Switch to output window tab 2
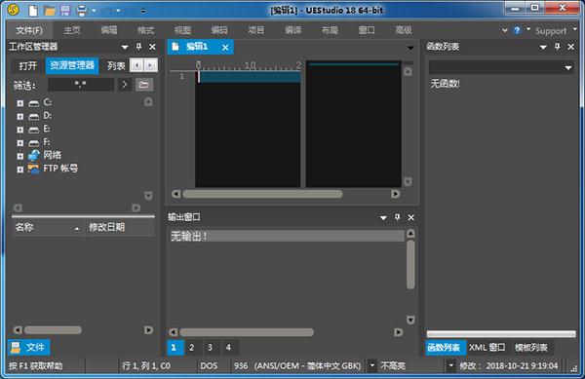Screen dimensions: 585x379 191,348
